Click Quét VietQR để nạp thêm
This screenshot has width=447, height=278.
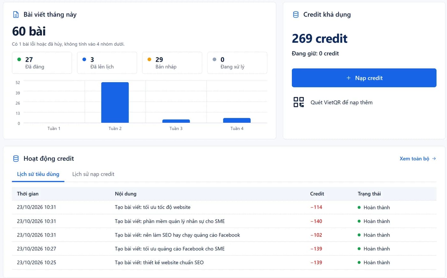click(x=341, y=102)
